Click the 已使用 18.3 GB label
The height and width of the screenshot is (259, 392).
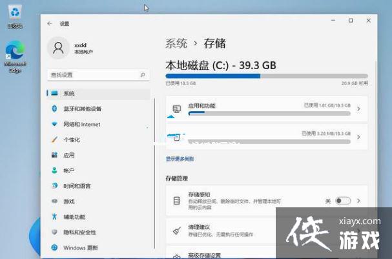pos(180,83)
